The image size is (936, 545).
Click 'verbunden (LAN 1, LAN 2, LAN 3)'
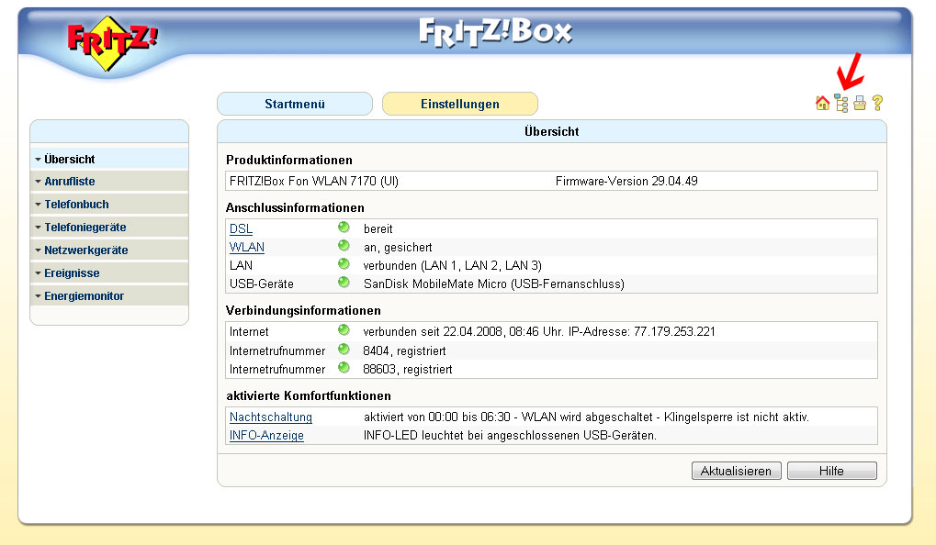(453, 265)
